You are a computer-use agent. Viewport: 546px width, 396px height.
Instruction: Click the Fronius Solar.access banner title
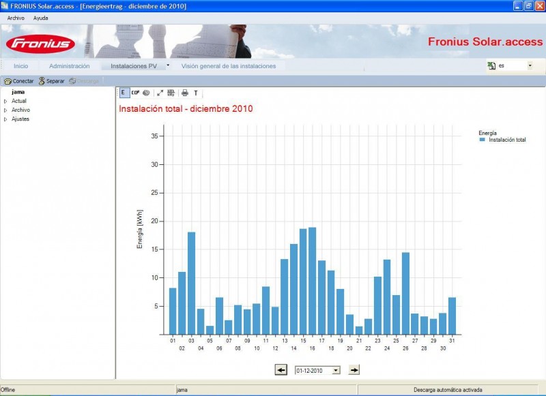pyautogui.click(x=485, y=42)
